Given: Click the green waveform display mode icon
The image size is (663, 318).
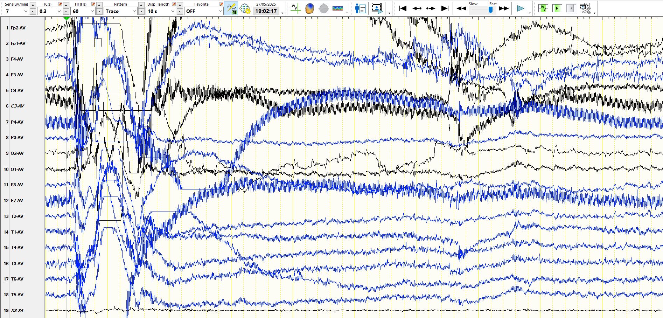Looking at the screenshot, I should pyautogui.click(x=543, y=8).
